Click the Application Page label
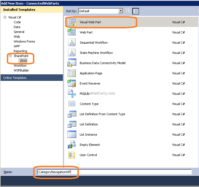Screen dimensions: 199x187 pyautogui.click(x=91, y=73)
